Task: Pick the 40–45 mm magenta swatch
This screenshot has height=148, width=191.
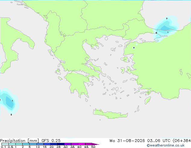Action: [x=82, y=144]
